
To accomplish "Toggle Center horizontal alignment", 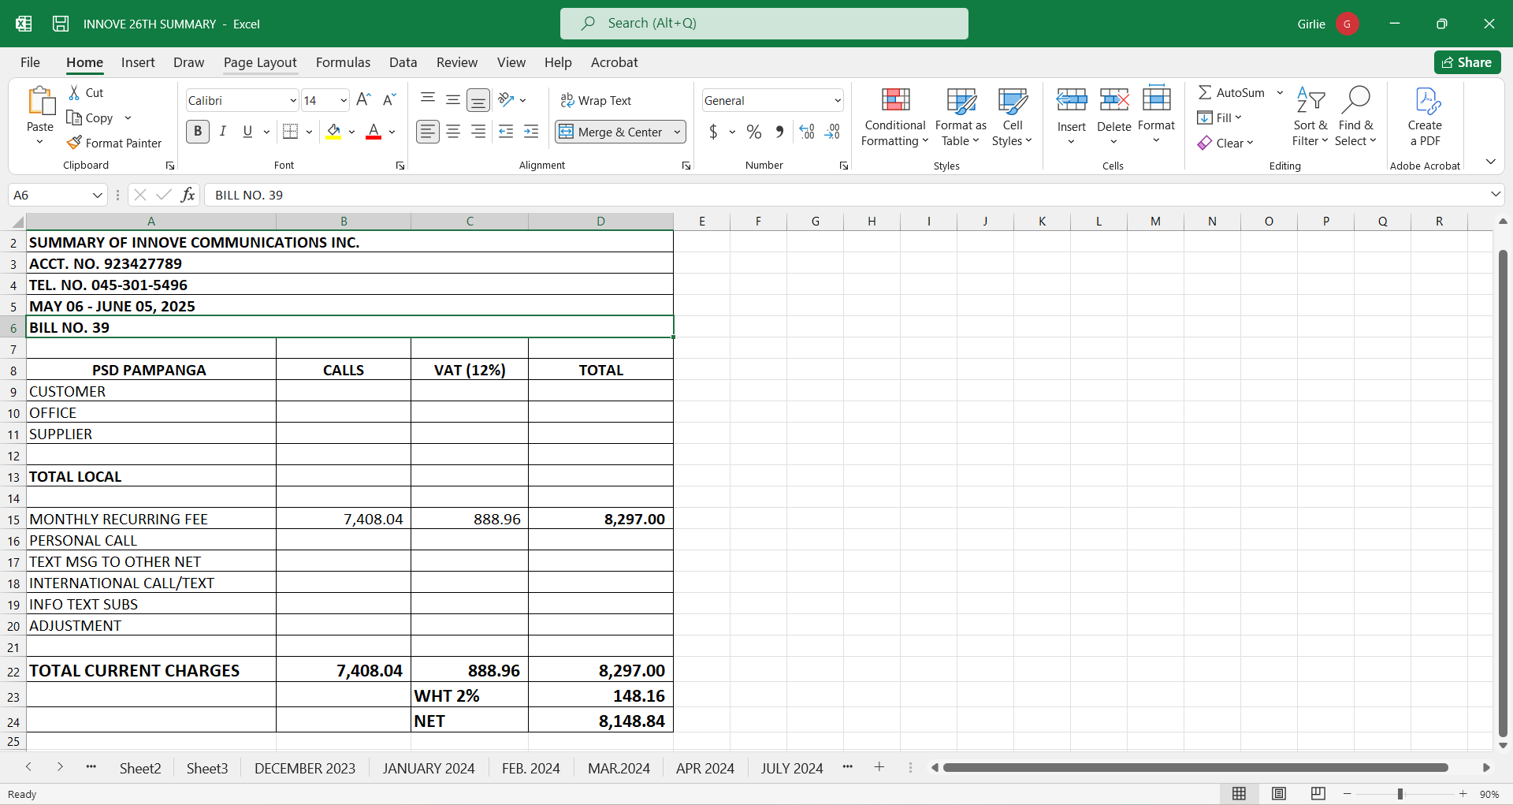I will 453,132.
